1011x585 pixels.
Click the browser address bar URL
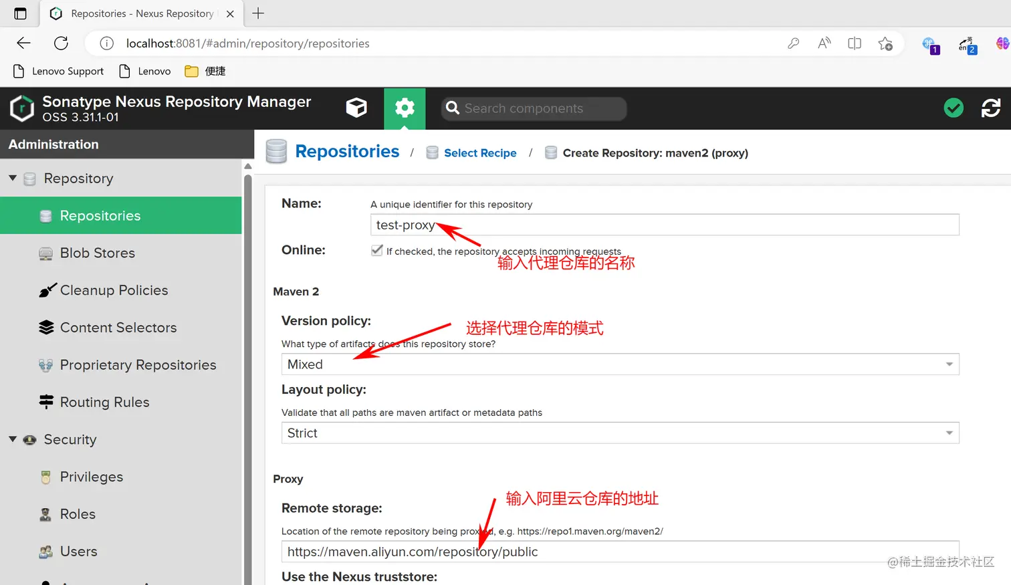[248, 43]
